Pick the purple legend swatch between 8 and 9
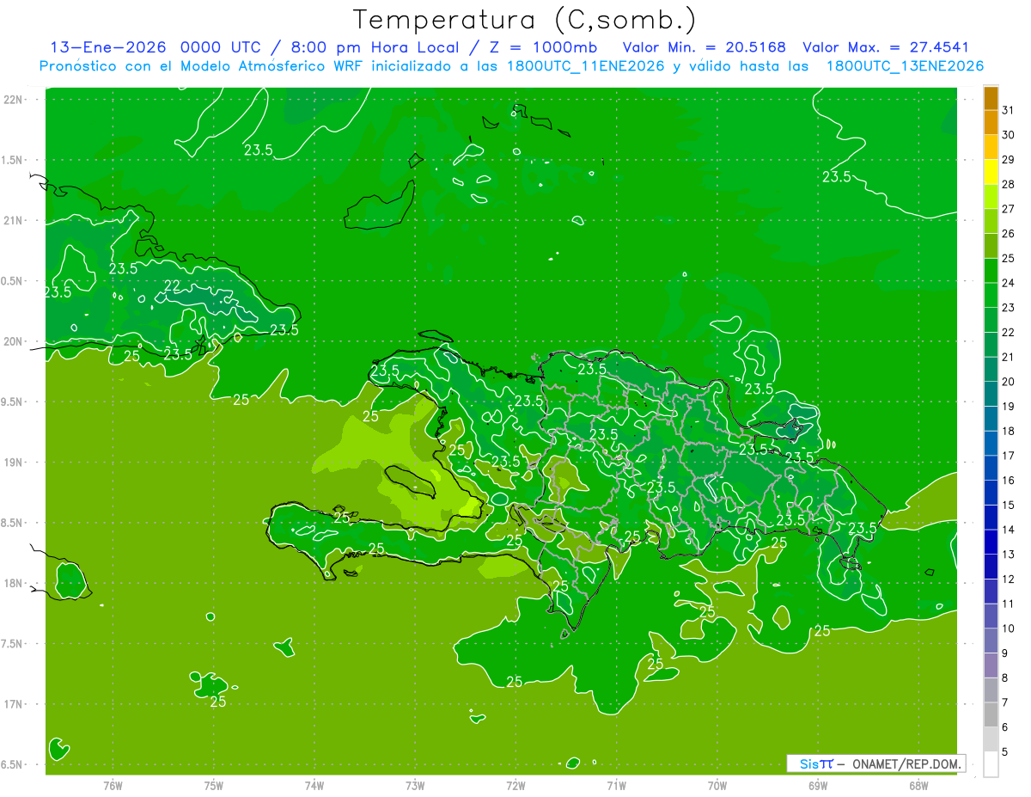The width and height of the screenshot is (1031, 797). [991, 665]
